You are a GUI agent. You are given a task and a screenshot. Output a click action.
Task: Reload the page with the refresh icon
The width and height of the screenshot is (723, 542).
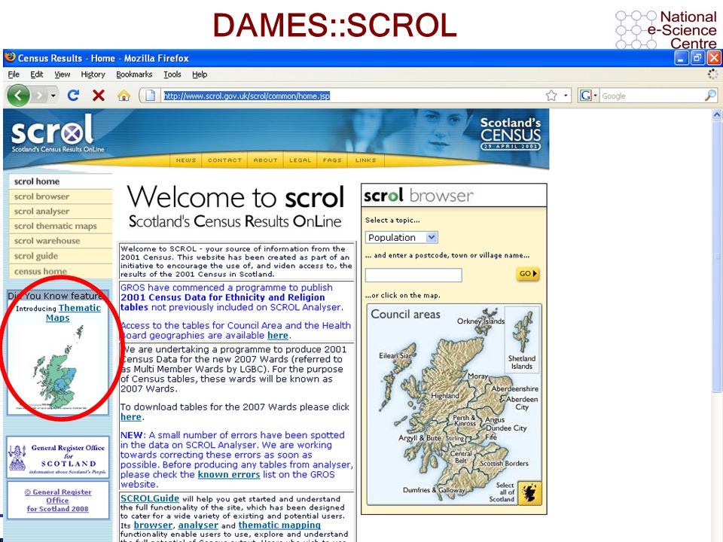point(73,96)
